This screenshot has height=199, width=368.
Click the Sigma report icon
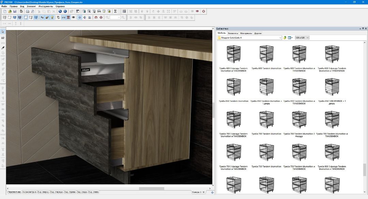click(115, 11)
